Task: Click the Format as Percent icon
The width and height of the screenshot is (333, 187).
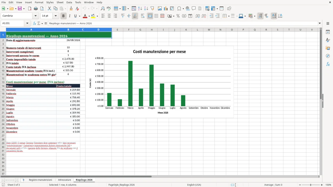Action: [x=178, y=16]
